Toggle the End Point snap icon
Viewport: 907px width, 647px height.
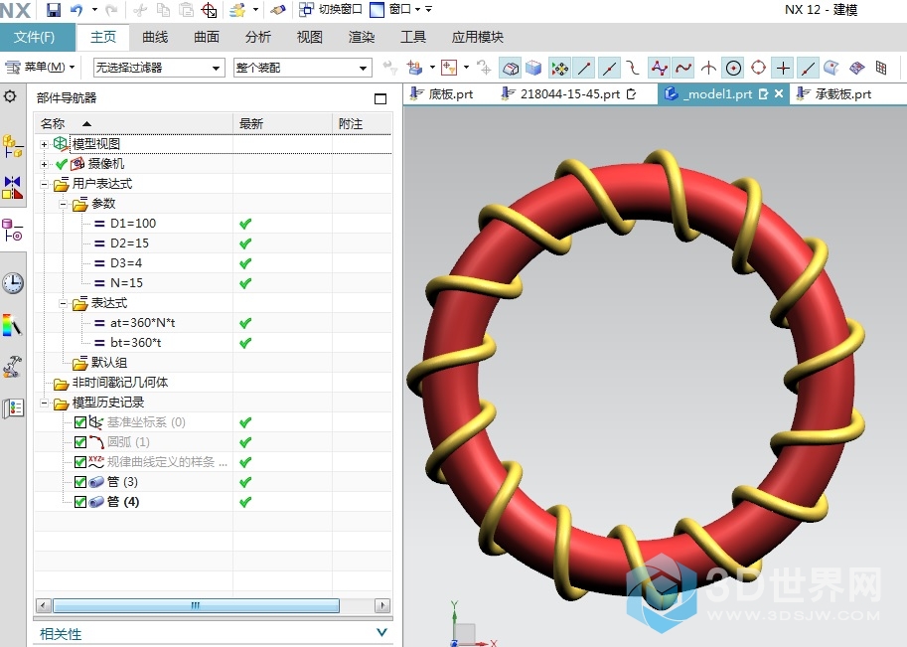(x=584, y=69)
